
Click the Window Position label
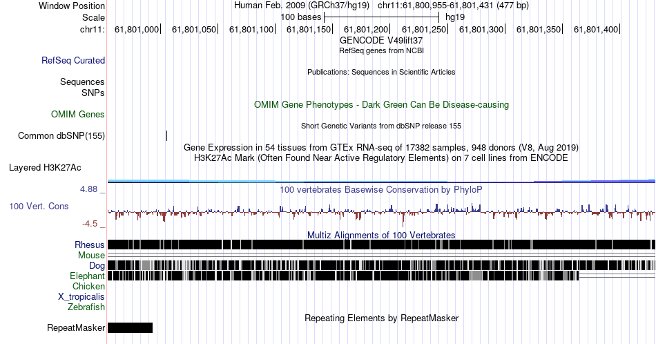72,6
